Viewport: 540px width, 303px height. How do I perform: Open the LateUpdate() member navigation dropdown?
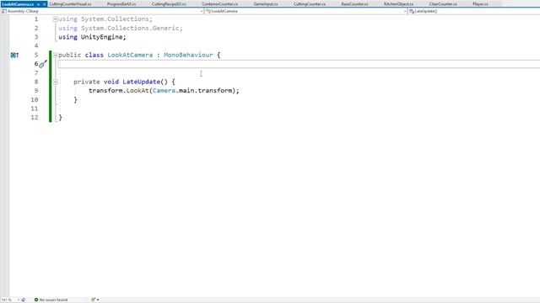(x=473, y=11)
